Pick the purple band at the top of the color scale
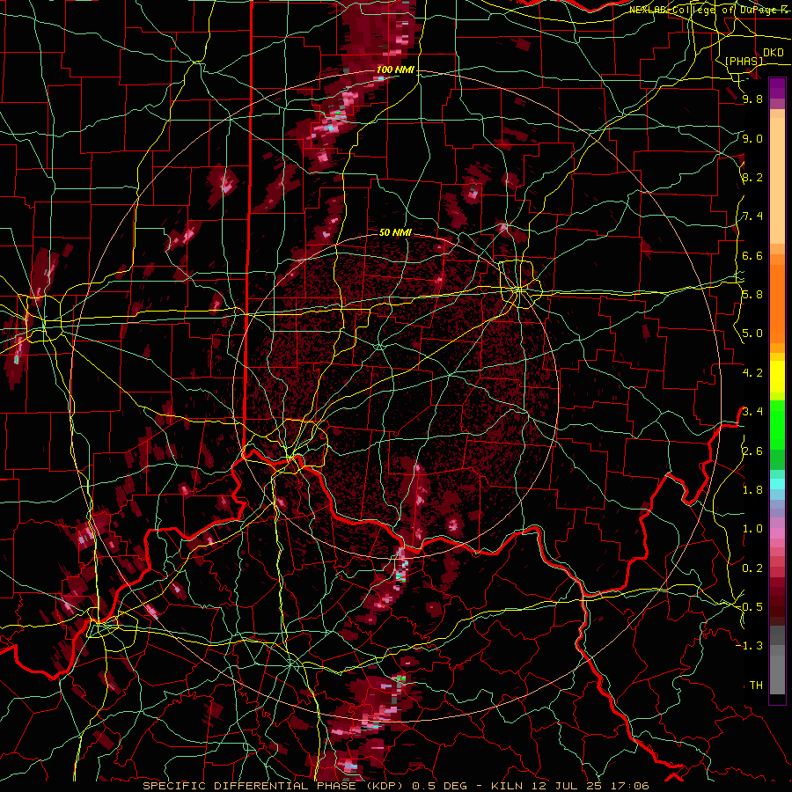This screenshot has height=792, width=792. pos(777,89)
